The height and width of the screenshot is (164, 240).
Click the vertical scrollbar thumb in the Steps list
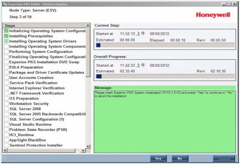88,52
